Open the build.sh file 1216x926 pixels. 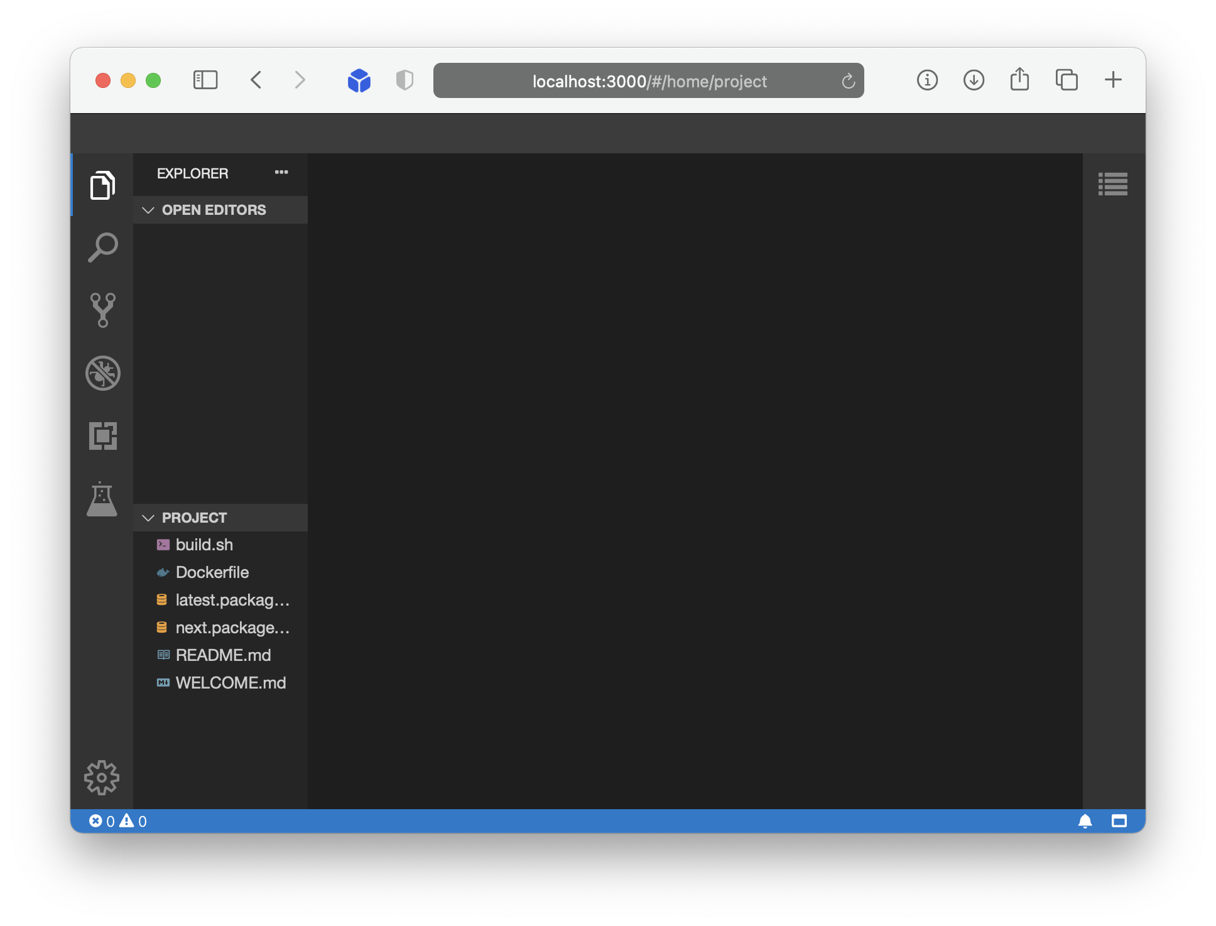204,545
